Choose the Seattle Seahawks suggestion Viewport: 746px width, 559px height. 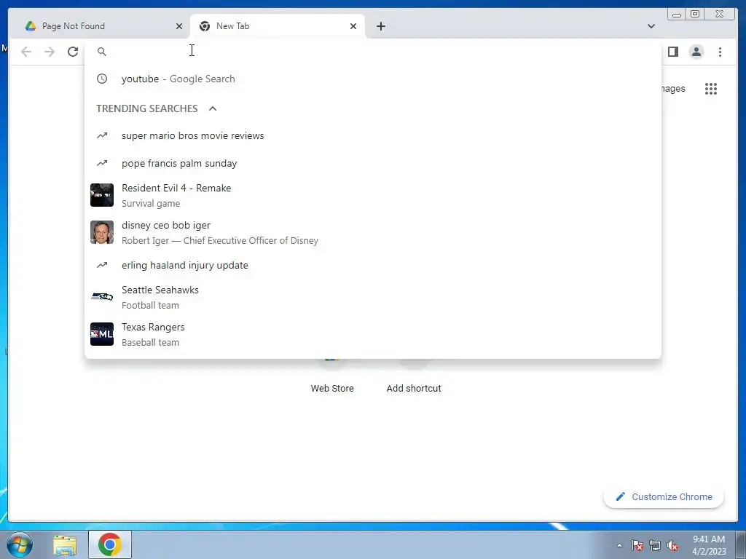pyautogui.click(x=372, y=297)
